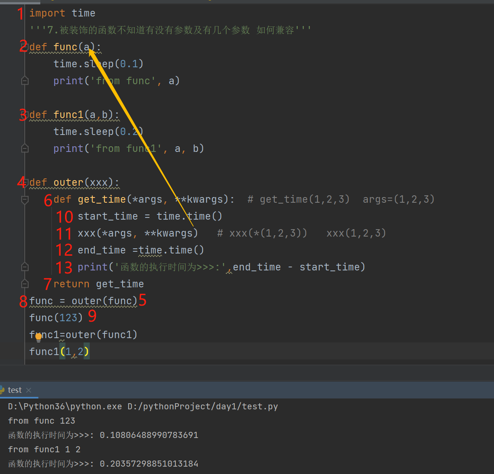Click the docstring comment line starting with '''7.
Image resolution: width=494 pixels, height=474 pixels.
tap(170, 30)
